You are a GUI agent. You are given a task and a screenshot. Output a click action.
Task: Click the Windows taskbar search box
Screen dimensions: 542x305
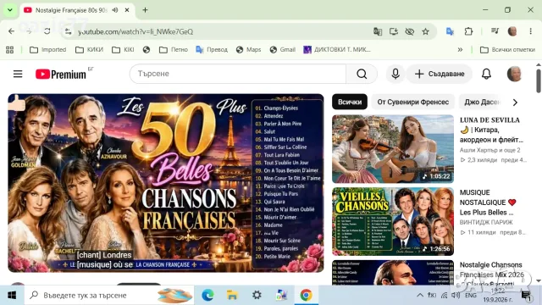[109, 295]
